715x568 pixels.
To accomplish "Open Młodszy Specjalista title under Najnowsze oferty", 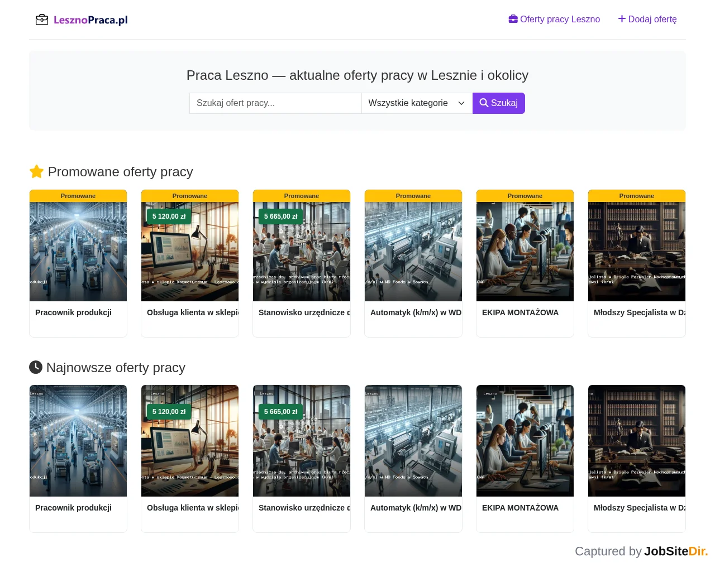I will tap(640, 508).
